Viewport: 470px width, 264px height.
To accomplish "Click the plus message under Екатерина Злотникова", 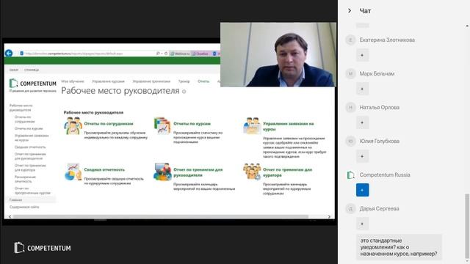I will point(362,55).
